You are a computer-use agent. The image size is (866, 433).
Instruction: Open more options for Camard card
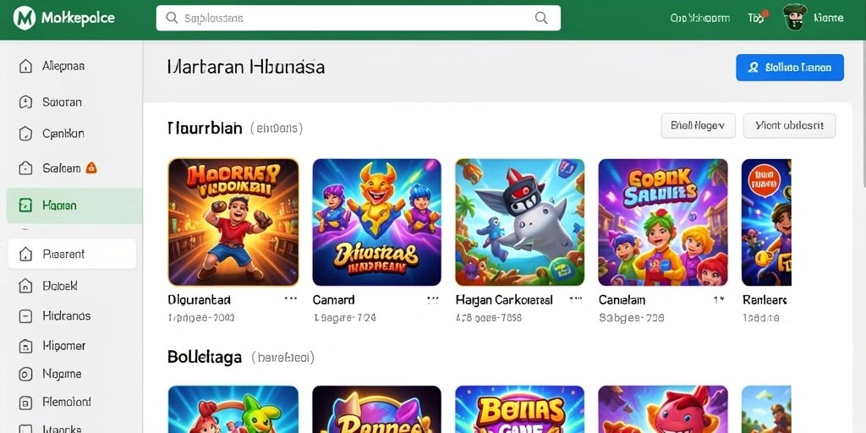(433, 300)
